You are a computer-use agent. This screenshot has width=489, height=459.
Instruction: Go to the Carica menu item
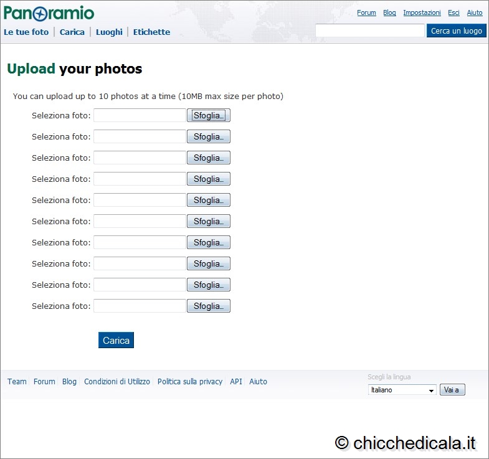click(x=72, y=32)
